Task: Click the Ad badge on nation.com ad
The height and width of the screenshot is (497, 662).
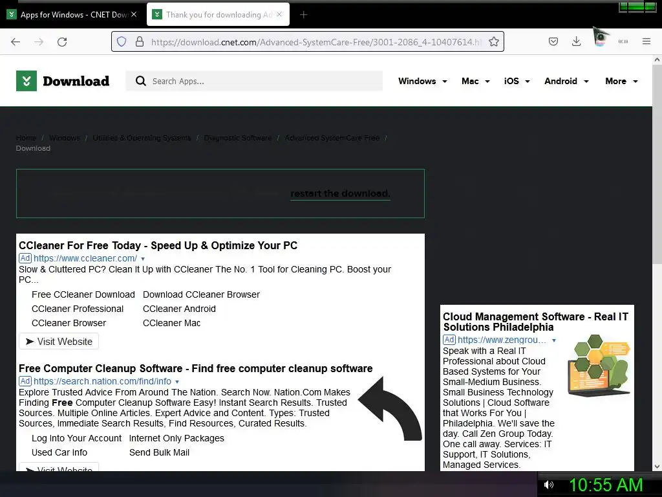Action: coord(25,381)
